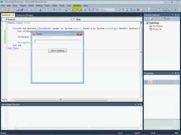Click the Paste toolbar icon
The height and width of the screenshot is (135, 181).
pos(35,10)
